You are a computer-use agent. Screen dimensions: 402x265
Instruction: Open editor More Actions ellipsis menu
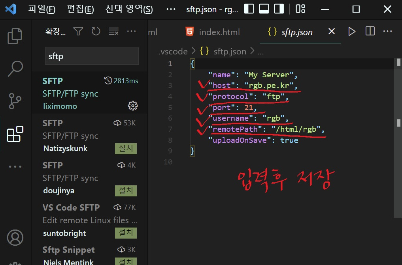(388, 31)
